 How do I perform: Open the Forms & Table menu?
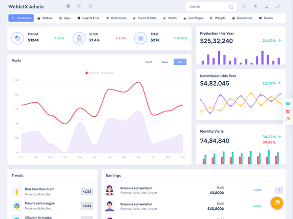145,18
